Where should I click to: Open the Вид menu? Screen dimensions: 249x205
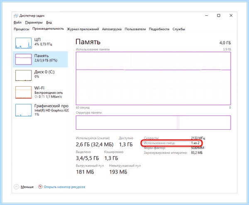(x=49, y=22)
